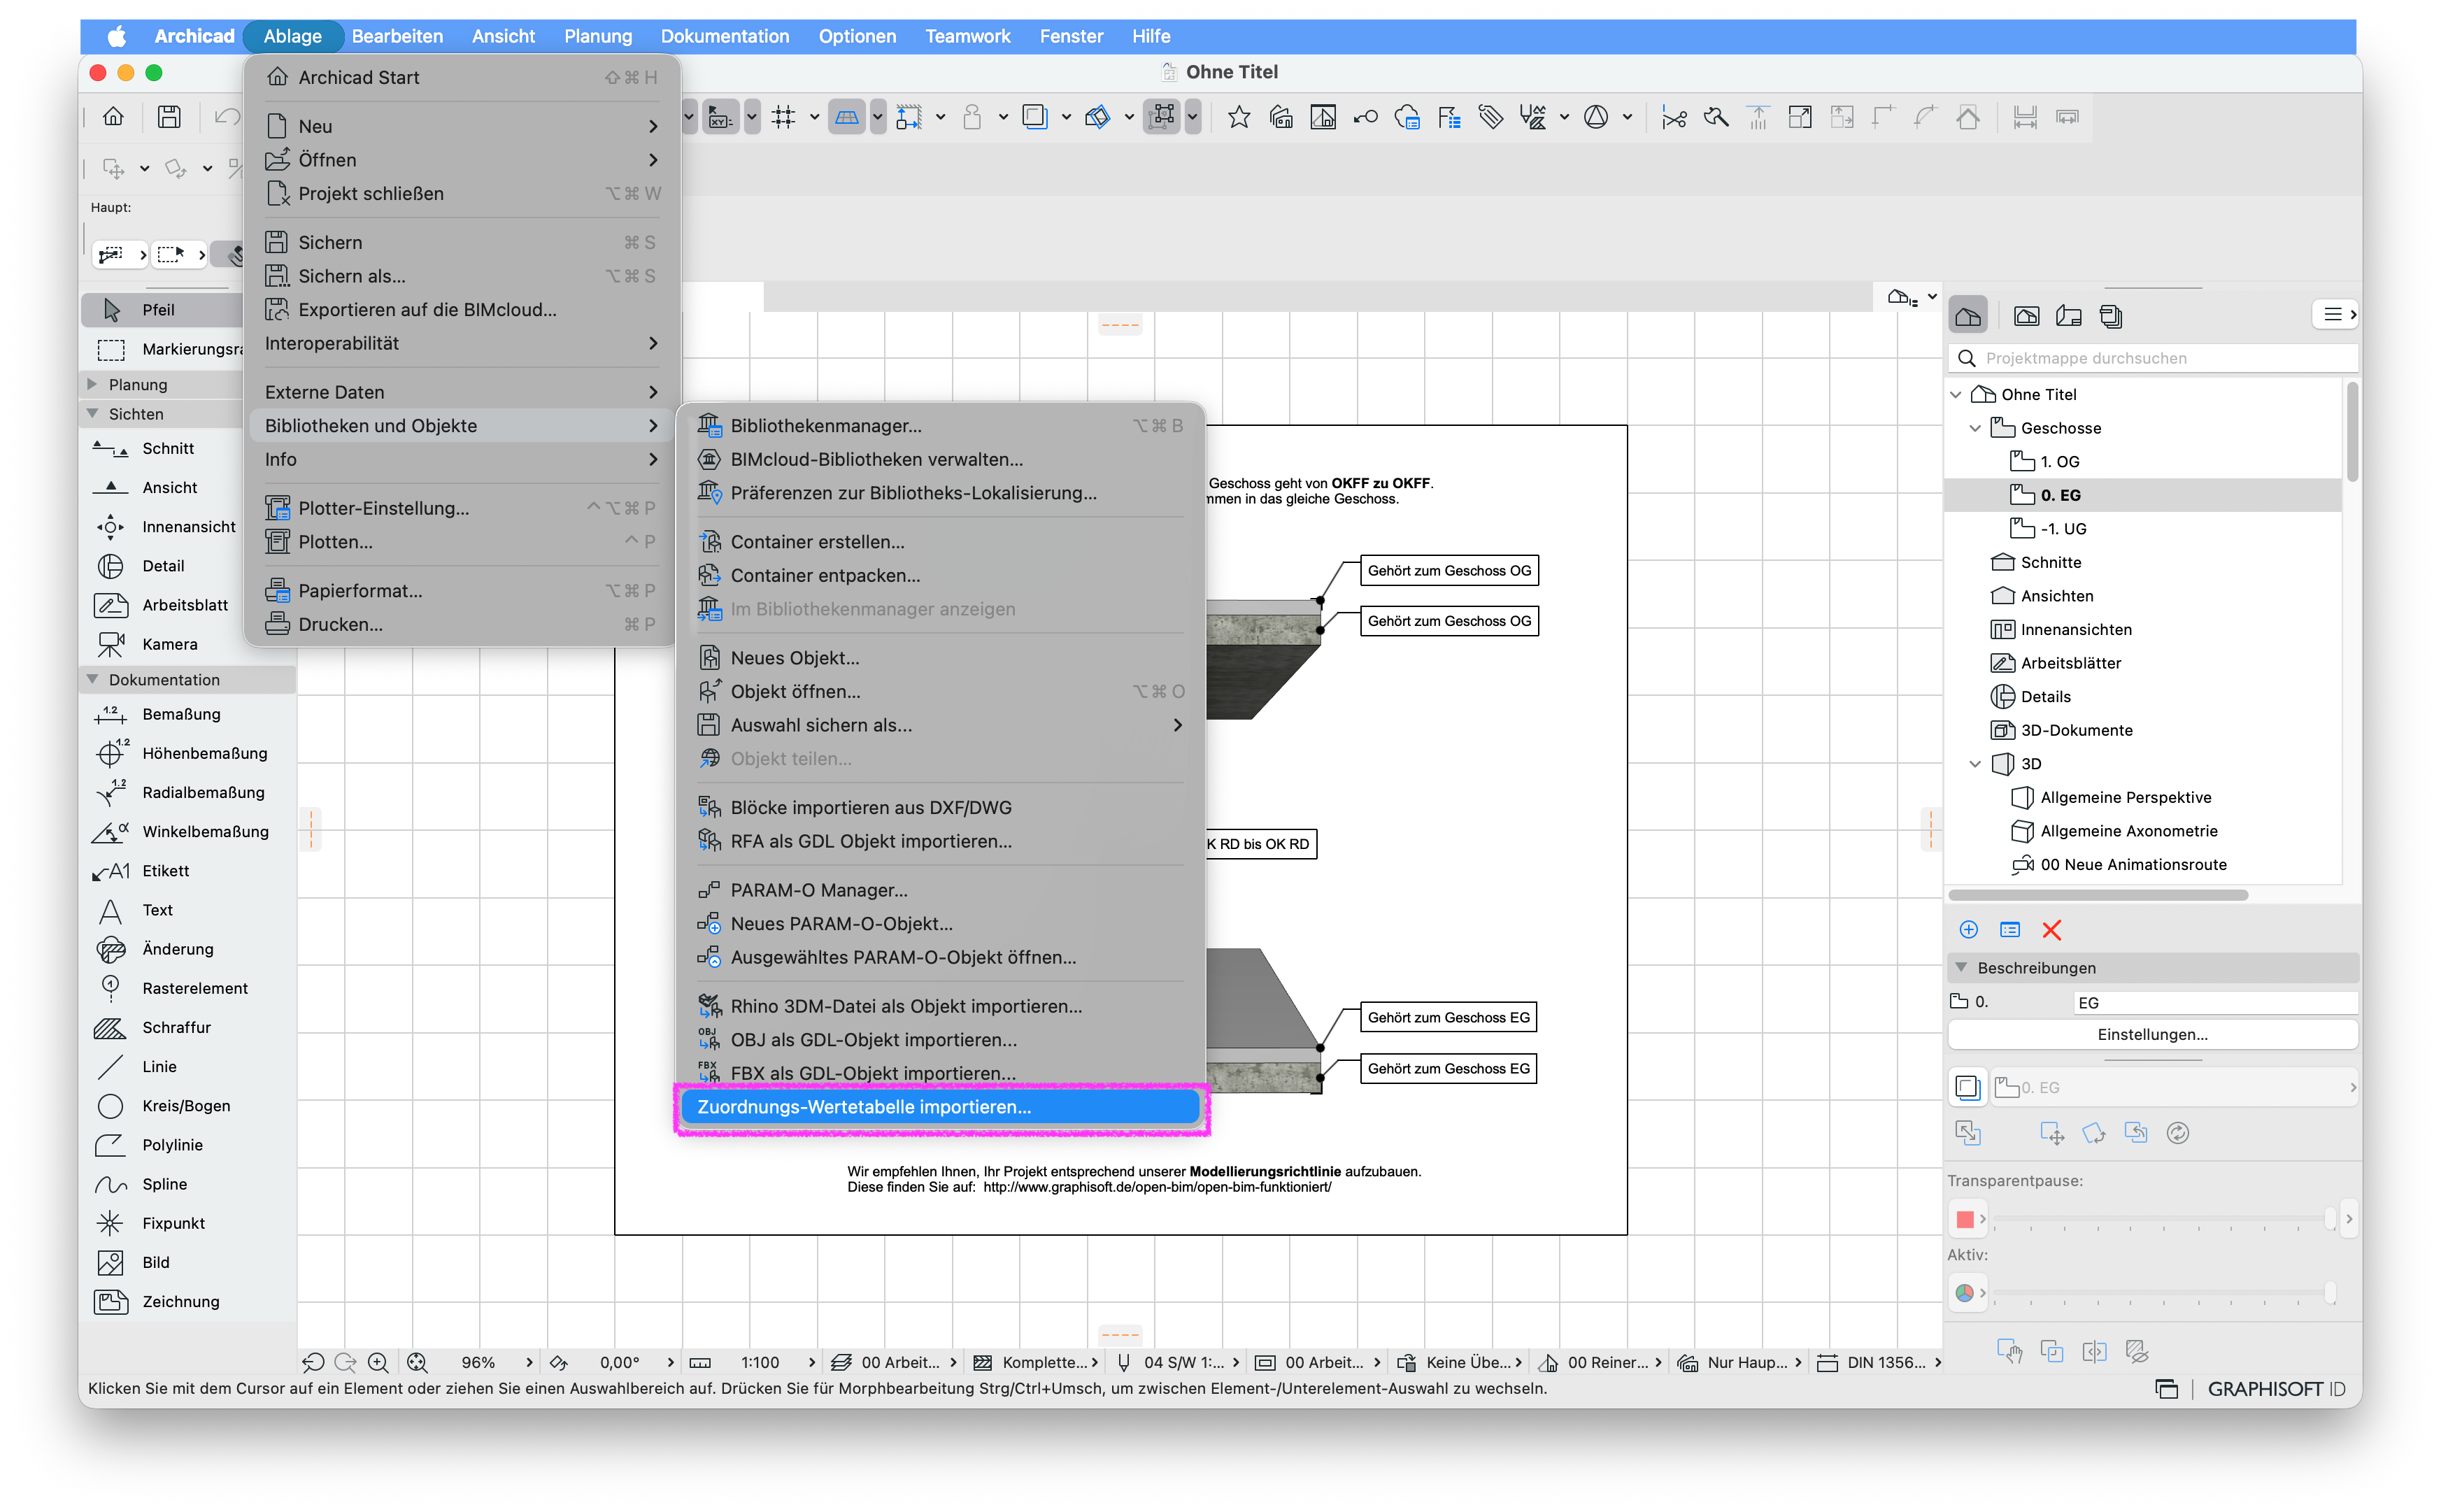This screenshot has width=2441, height=1512.
Task: Click the Save floppy disk toolbar icon
Action: [169, 117]
